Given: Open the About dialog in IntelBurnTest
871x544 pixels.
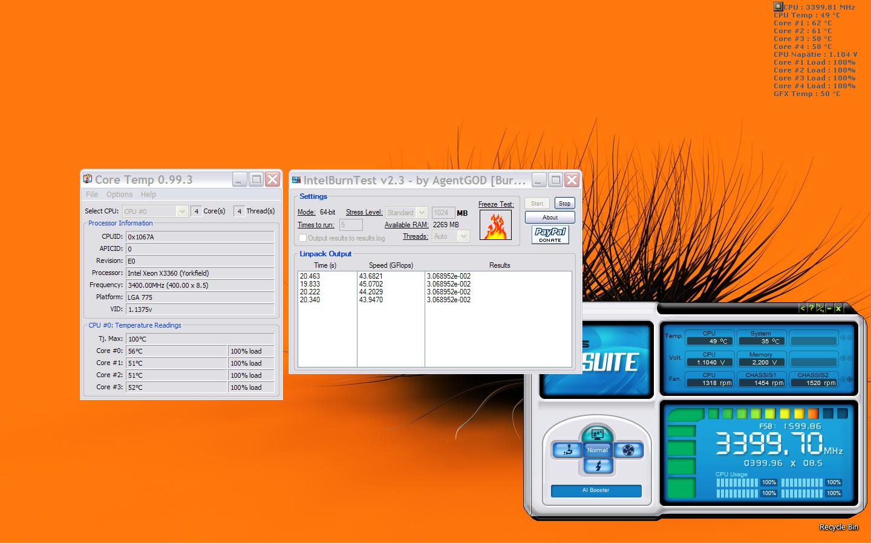Looking at the screenshot, I should [x=550, y=218].
